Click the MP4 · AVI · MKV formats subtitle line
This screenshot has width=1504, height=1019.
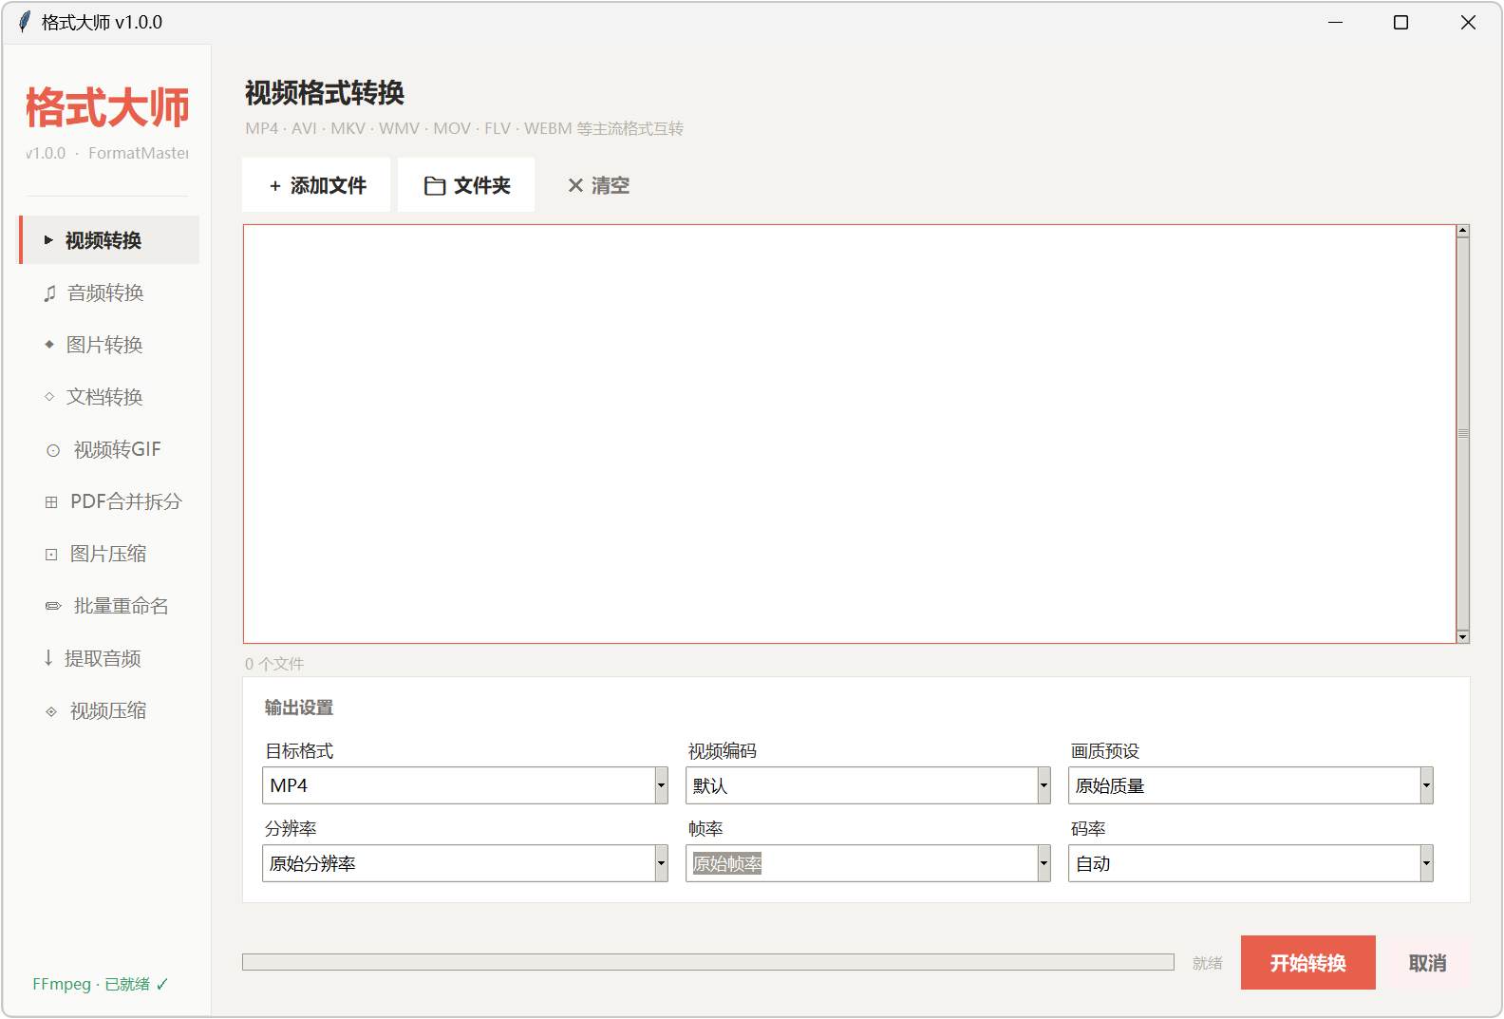[x=464, y=128]
